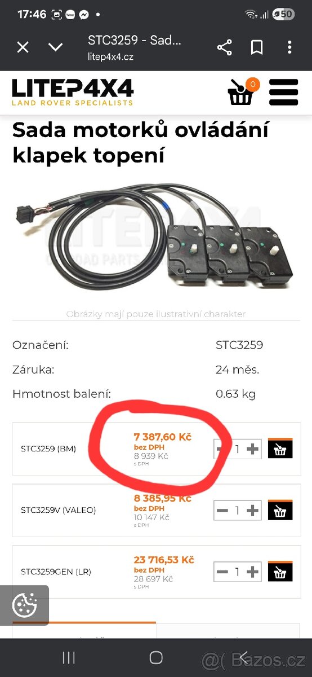Screen dimensions: 312x677
Task: Edit quantity field for STC3259GEN (LR)
Action: [x=238, y=572]
